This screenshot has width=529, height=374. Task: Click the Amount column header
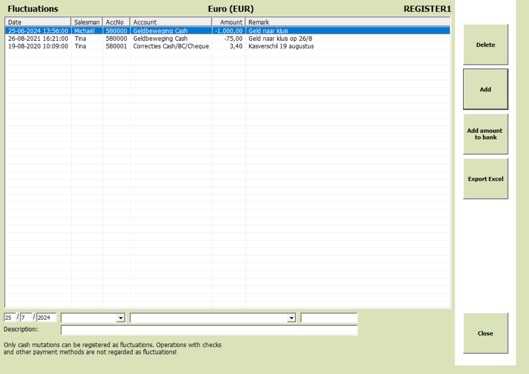pos(229,22)
